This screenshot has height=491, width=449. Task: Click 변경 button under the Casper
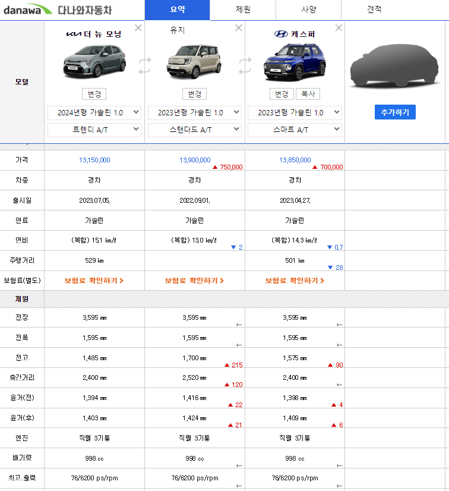click(x=282, y=94)
